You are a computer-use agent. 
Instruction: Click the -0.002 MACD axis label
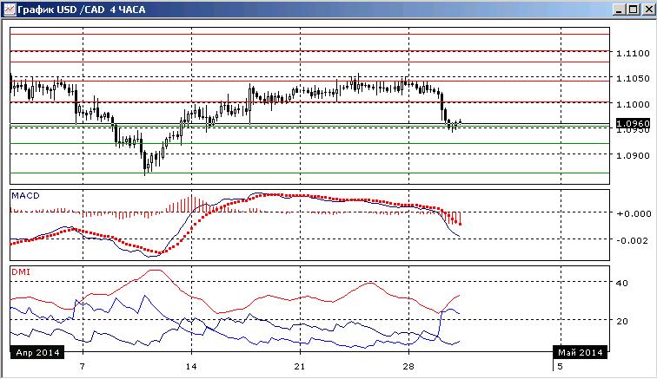click(x=634, y=240)
